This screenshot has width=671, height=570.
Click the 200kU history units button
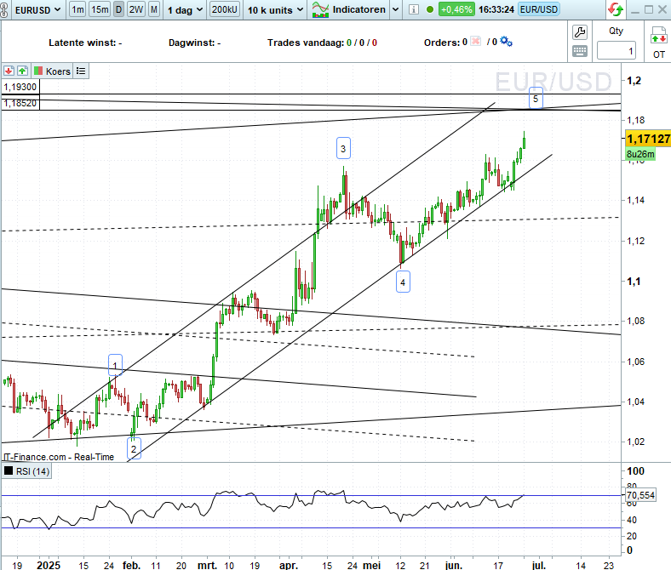tap(225, 9)
